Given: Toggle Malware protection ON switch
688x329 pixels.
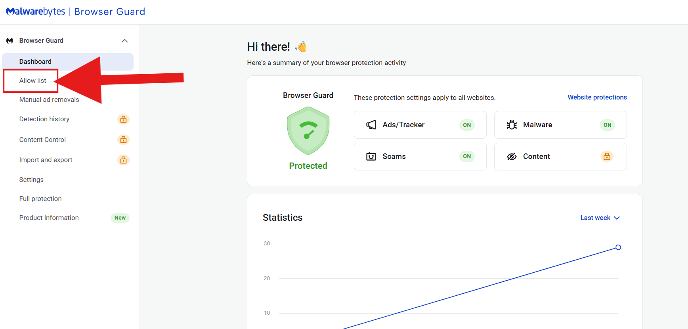Looking at the screenshot, I should [x=607, y=125].
